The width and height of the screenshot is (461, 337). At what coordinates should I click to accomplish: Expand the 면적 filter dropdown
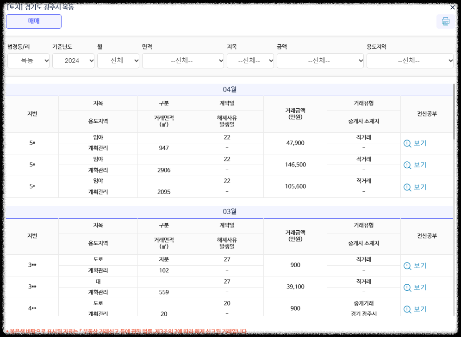[x=183, y=60]
